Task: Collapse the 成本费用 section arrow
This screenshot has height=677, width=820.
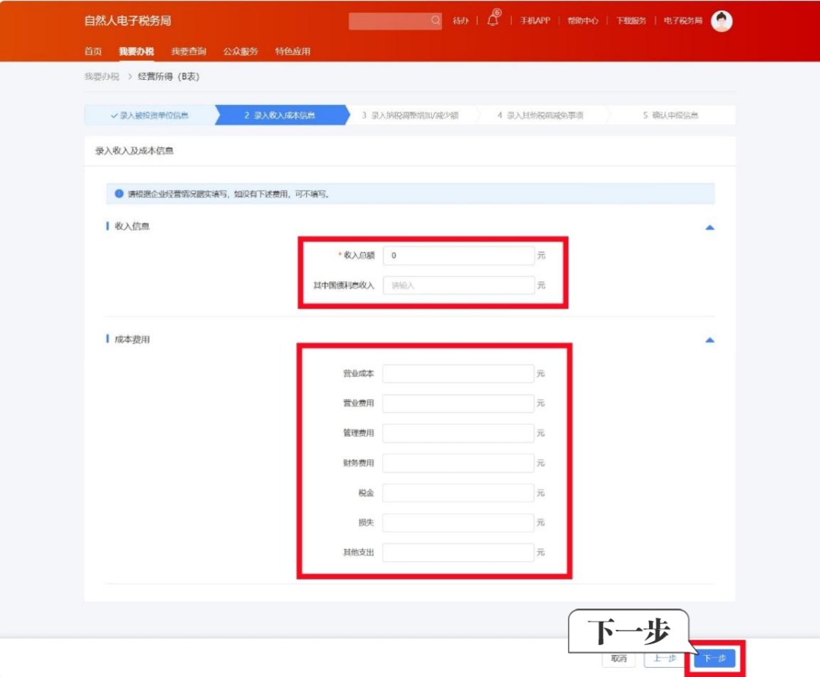Action: [x=710, y=340]
